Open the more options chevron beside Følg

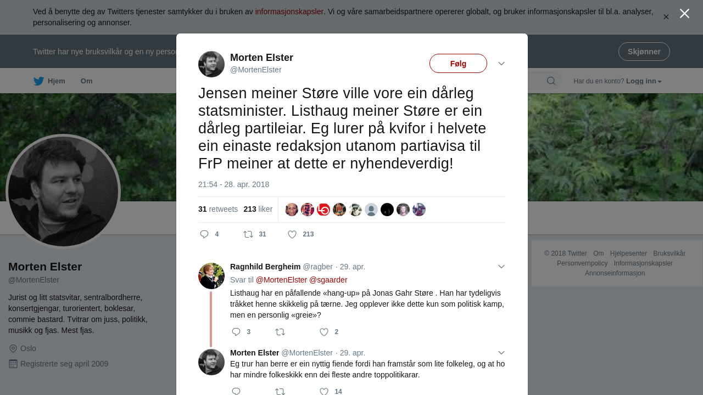pyautogui.click(x=501, y=64)
